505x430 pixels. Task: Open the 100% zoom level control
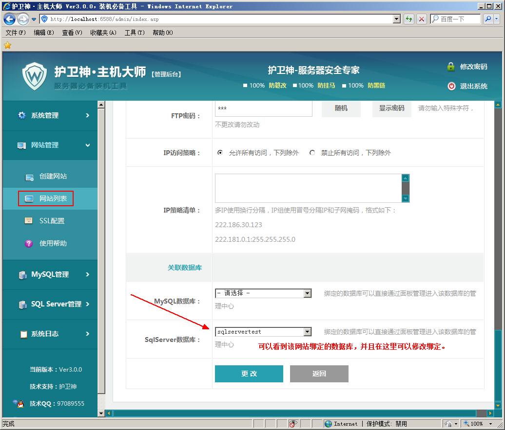(478, 423)
